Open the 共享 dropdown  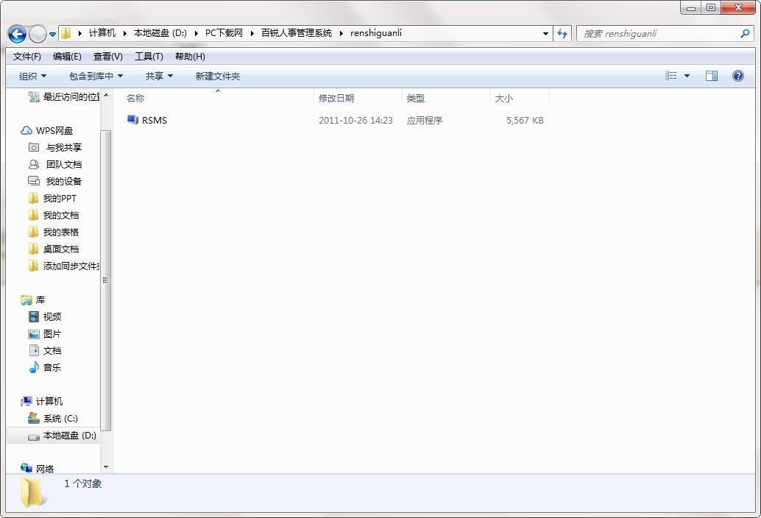[x=159, y=76]
